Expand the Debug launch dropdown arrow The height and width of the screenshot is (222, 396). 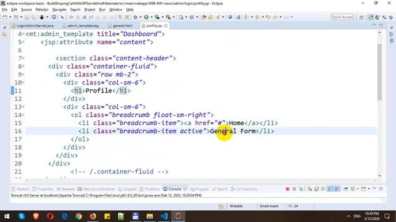(x=140, y=17)
